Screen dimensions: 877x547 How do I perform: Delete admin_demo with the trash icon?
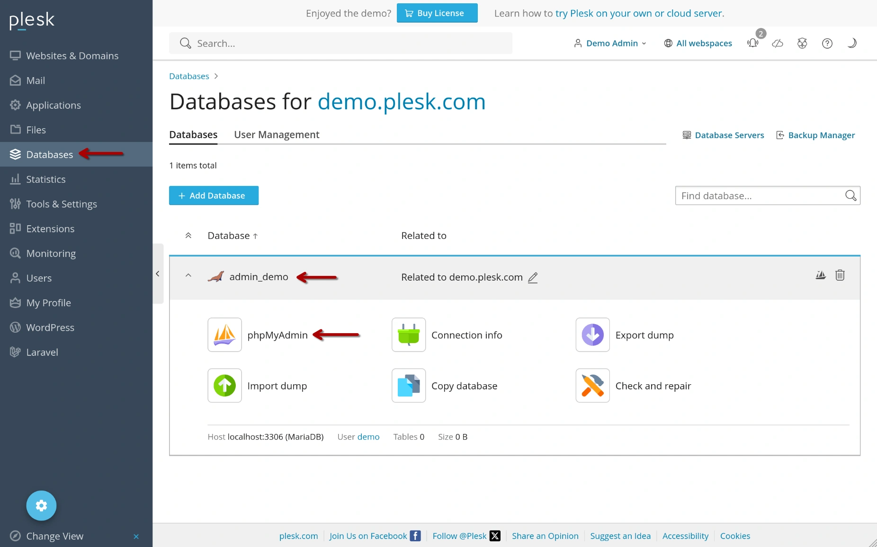click(x=840, y=275)
